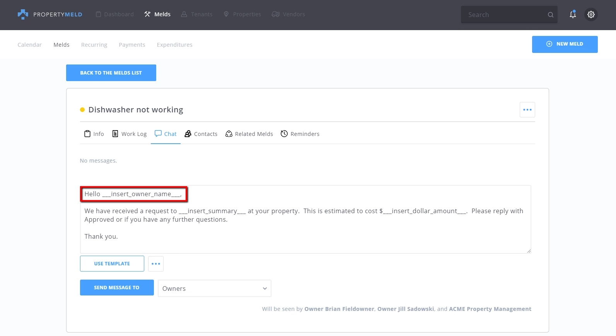The width and height of the screenshot is (616, 336).
Task: Open the settings gear
Action: (x=591, y=14)
